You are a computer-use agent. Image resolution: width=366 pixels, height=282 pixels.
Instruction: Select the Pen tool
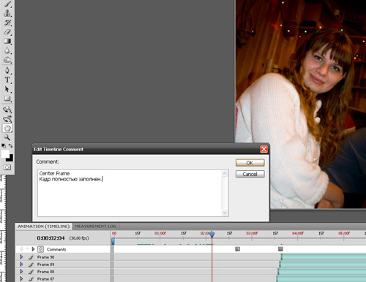tap(7, 71)
